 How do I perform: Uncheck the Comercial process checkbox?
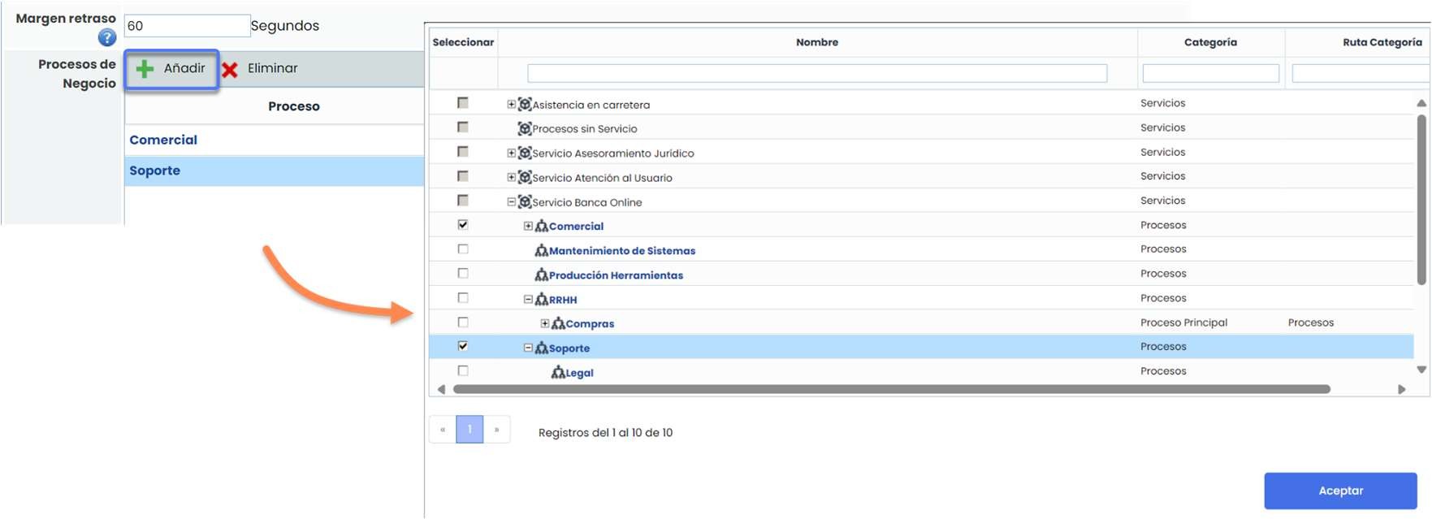463,225
